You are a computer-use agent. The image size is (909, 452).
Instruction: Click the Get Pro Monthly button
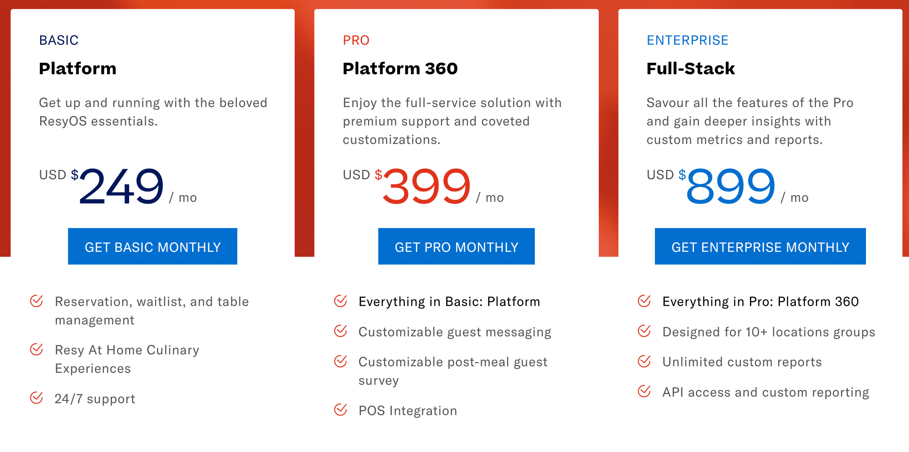[456, 247]
